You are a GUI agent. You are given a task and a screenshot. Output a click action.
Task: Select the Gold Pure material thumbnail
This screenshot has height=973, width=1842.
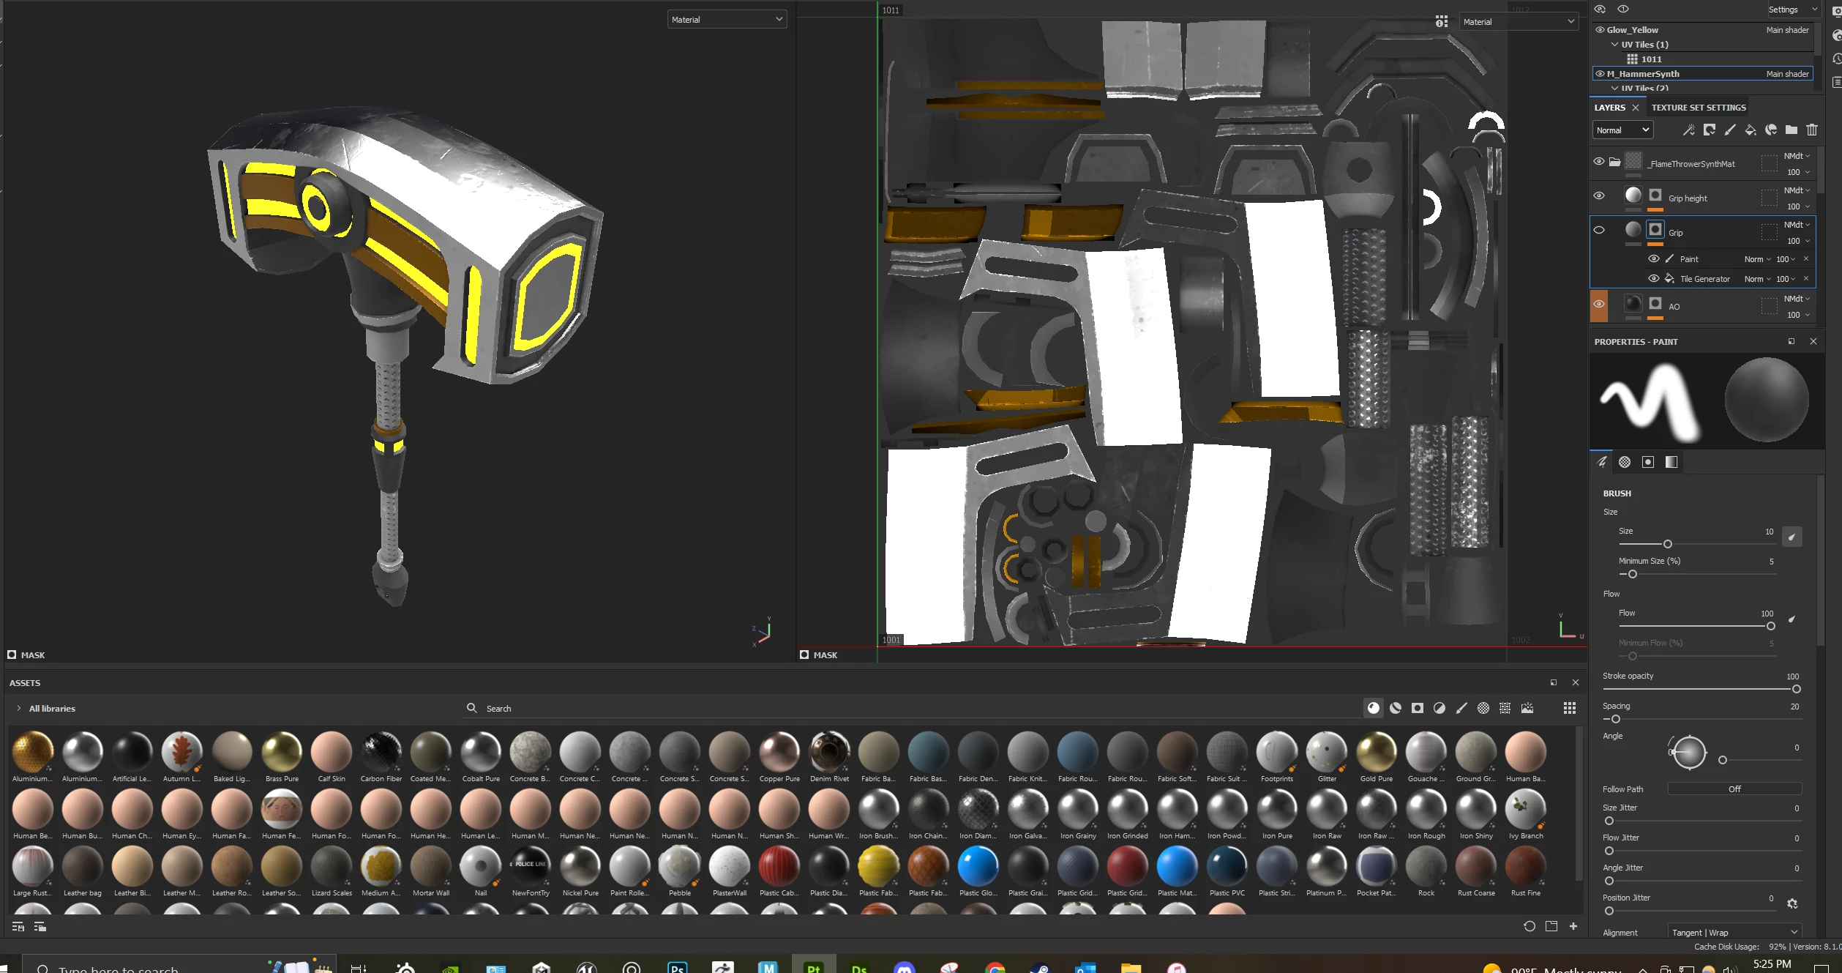(1376, 752)
